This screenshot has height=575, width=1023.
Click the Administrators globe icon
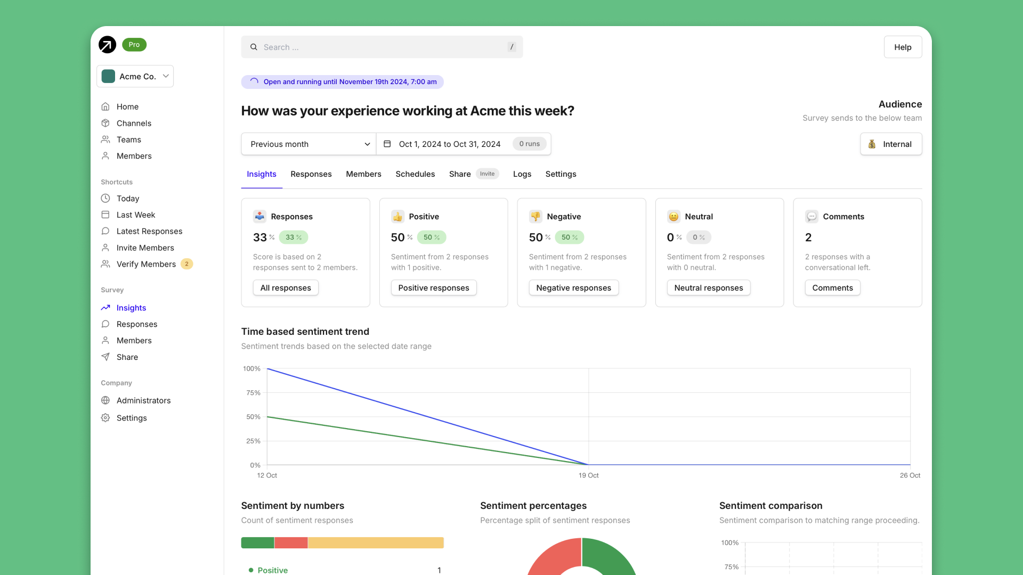105,400
